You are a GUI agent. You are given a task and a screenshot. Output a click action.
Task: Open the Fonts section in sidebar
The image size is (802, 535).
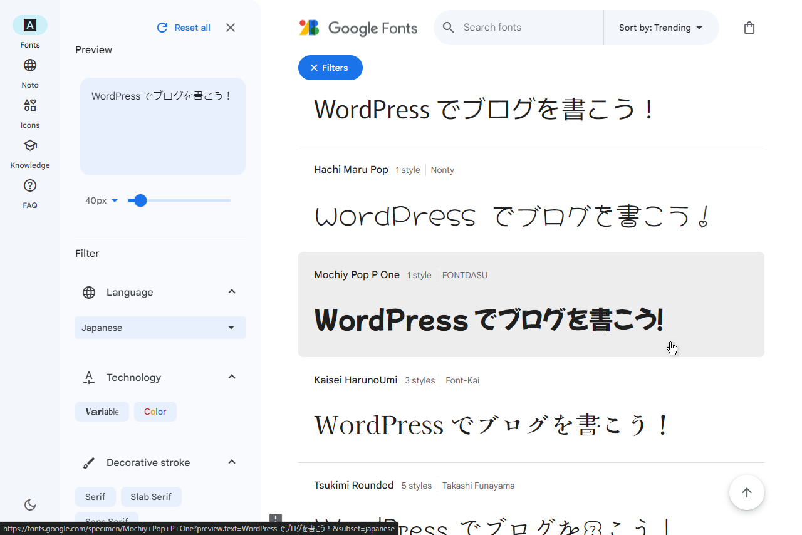[x=30, y=32]
